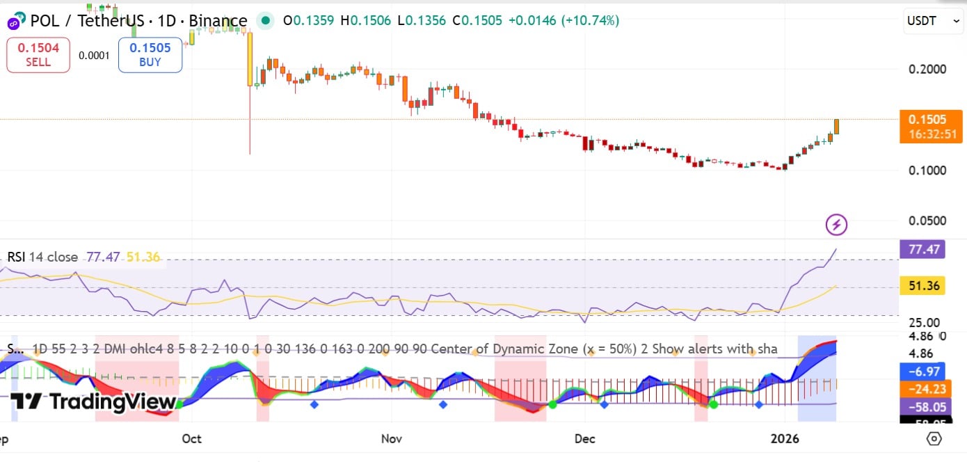Viewport: 967px width, 462px height.
Task: Click the 2026 label on the time axis
Action: pyautogui.click(x=788, y=439)
